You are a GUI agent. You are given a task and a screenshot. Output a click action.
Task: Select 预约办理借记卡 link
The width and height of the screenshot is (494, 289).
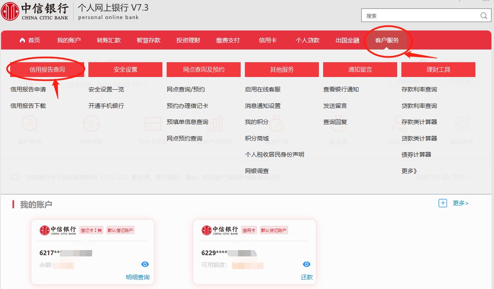pyautogui.click(x=187, y=106)
